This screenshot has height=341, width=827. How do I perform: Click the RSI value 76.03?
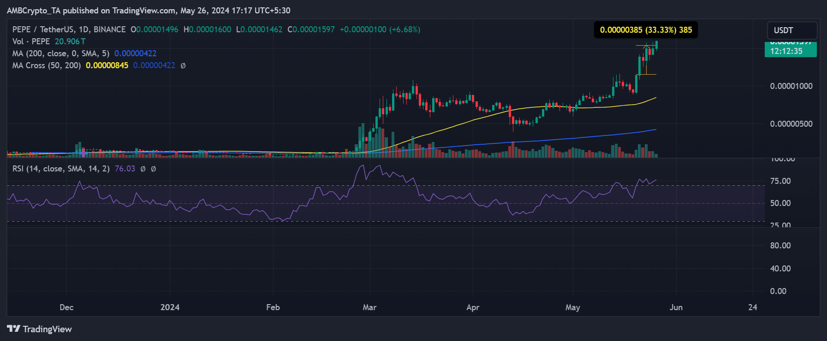coord(125,169)
